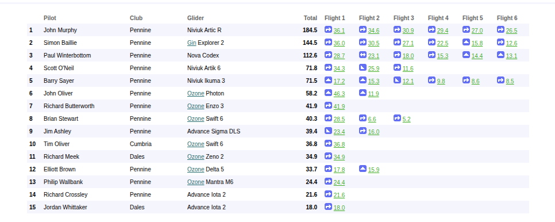Click the triangle icon beside John Oliver's 46.3
This screenshot has width=555, height=222.
pyautogui.click(x=328, y=93)
